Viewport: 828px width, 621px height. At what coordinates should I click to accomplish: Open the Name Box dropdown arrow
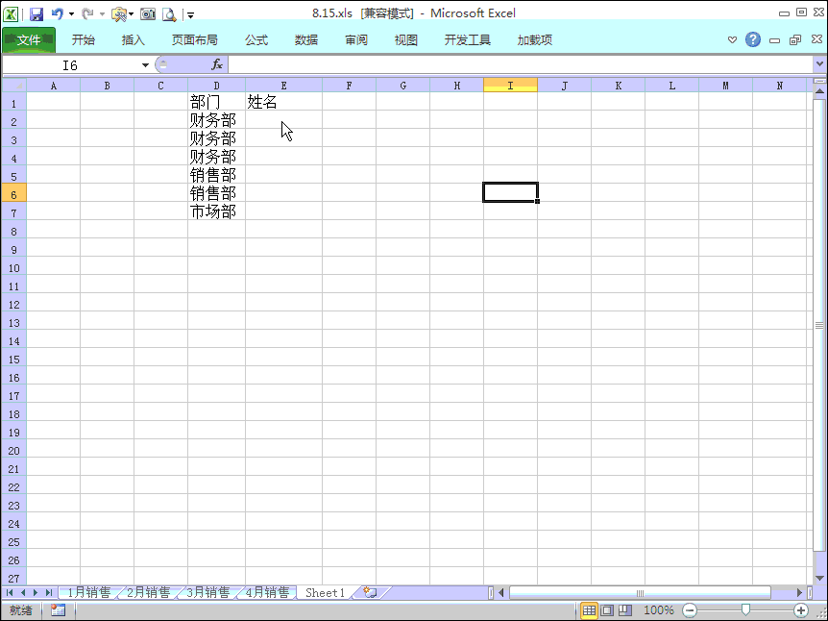point(145,65)
